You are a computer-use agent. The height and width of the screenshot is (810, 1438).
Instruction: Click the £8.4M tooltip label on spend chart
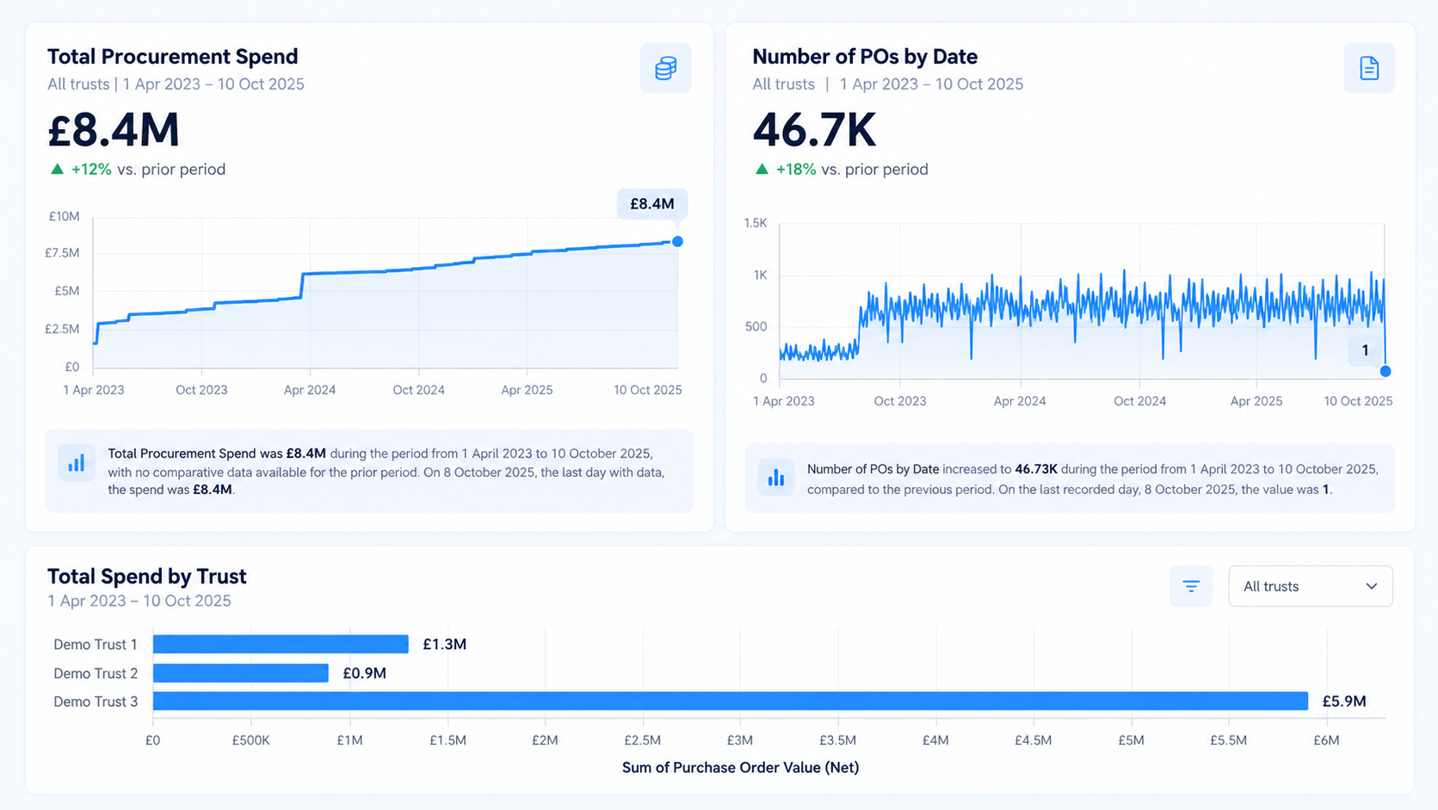652,204
